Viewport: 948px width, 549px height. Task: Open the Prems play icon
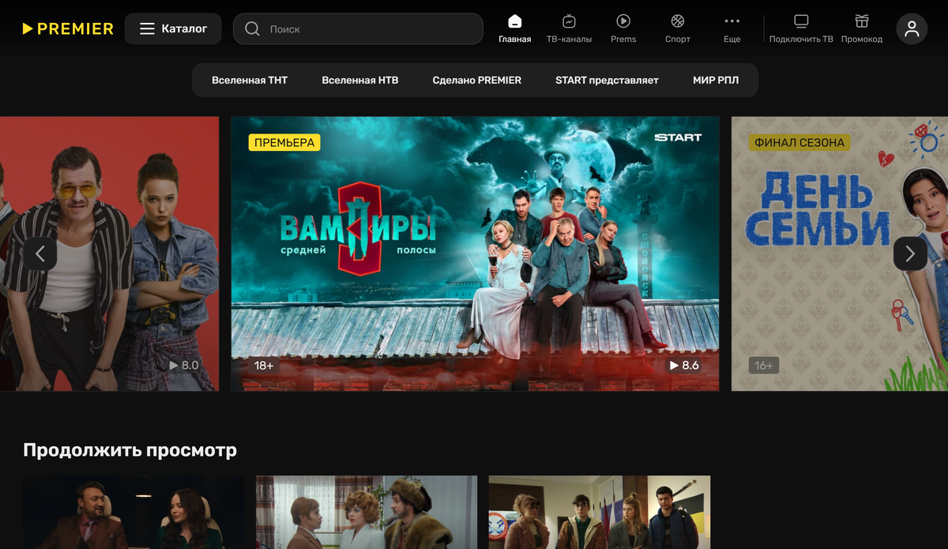click(x=623, y=21)
